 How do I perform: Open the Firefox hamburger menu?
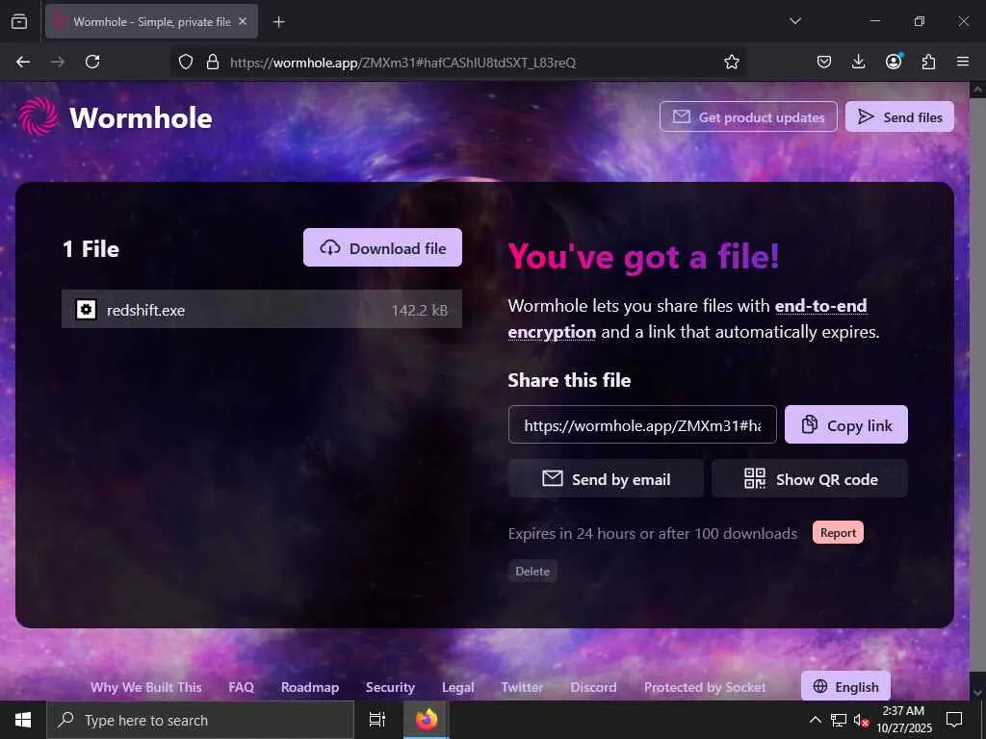coord(963,62)
